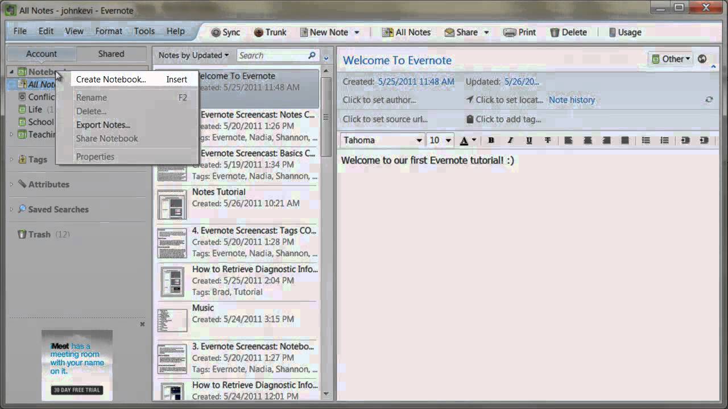Viewport: 728px width, 409px height.
Task: Switch to the Shared tab
Action: click(x=111, y=54)
